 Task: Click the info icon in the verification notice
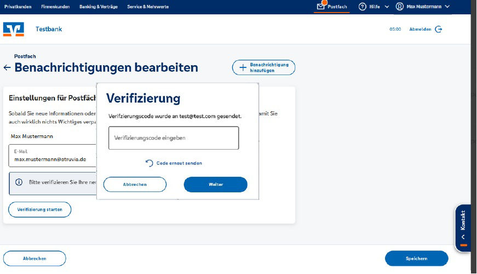click(19, 182)
